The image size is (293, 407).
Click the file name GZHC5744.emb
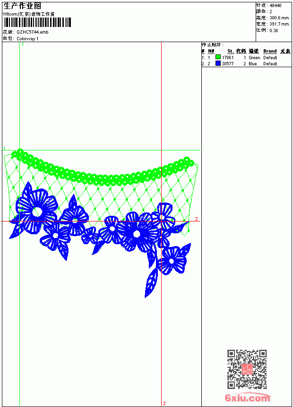click(33, 32)
